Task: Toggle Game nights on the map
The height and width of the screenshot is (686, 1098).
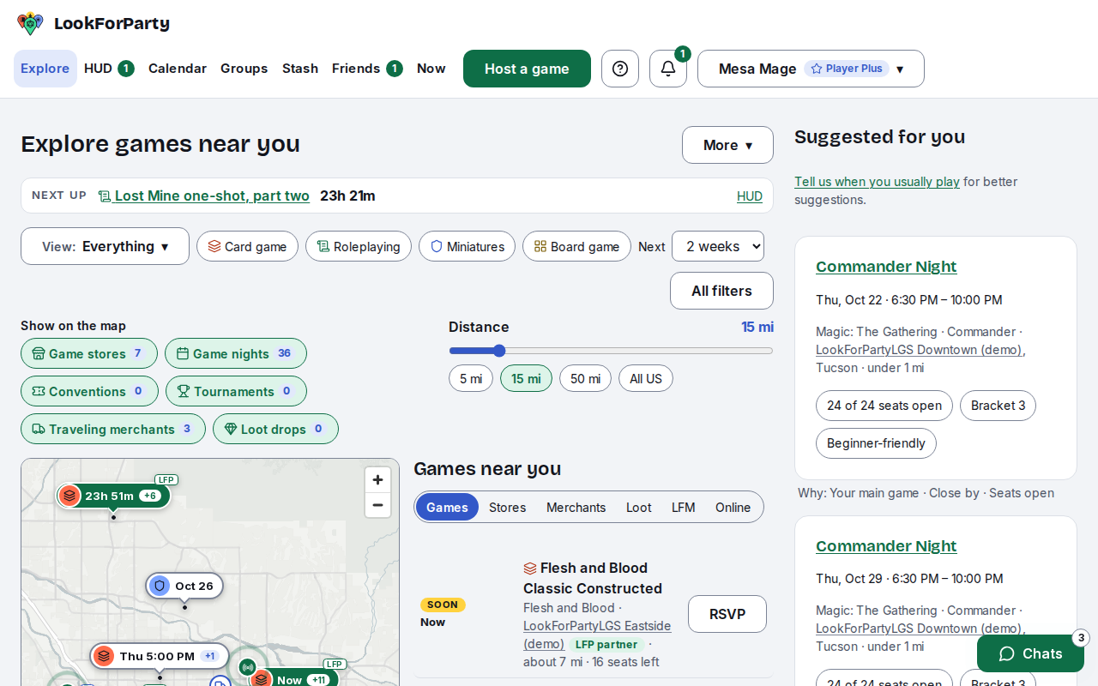Action: (x=236, y=353)
